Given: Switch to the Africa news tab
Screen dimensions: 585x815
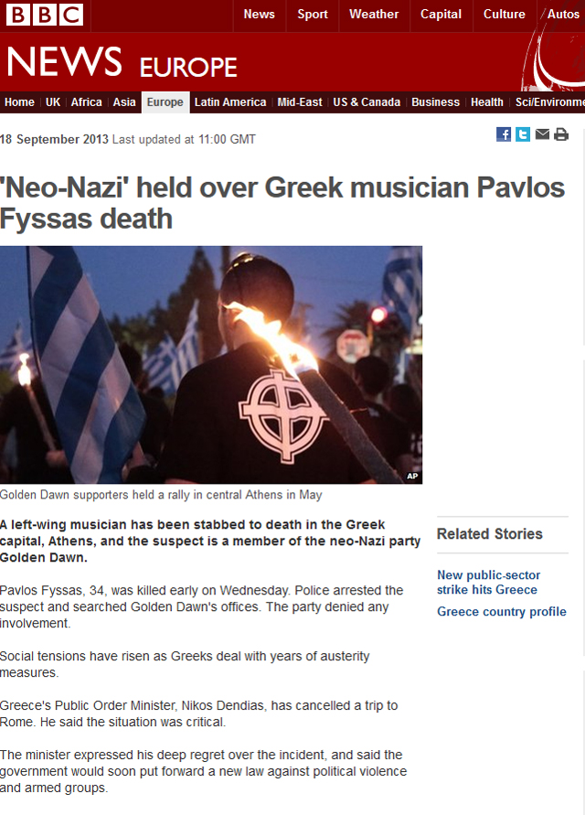Looking at the screenshot, I should (x=86, y=102).
